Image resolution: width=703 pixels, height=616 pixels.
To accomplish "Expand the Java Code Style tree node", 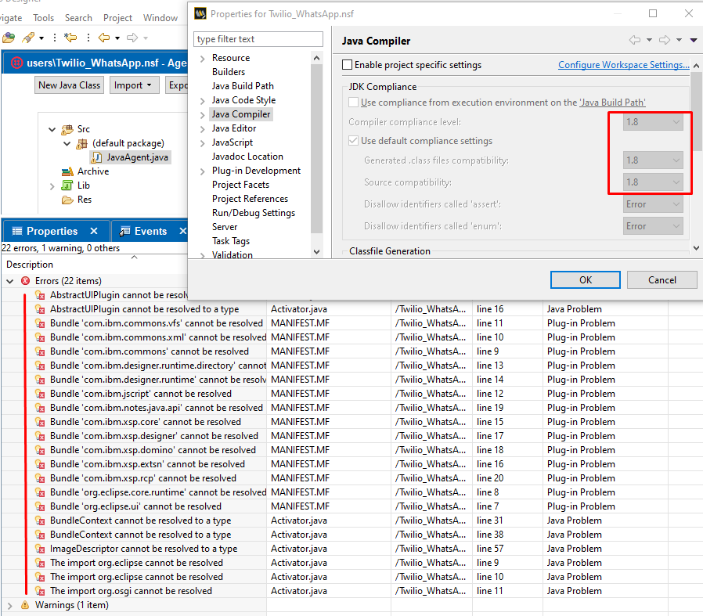I will (203, 100).
